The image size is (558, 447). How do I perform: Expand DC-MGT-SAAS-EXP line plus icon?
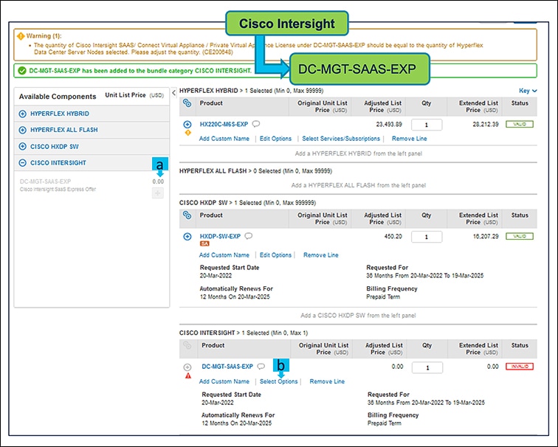tap(187, 367)
